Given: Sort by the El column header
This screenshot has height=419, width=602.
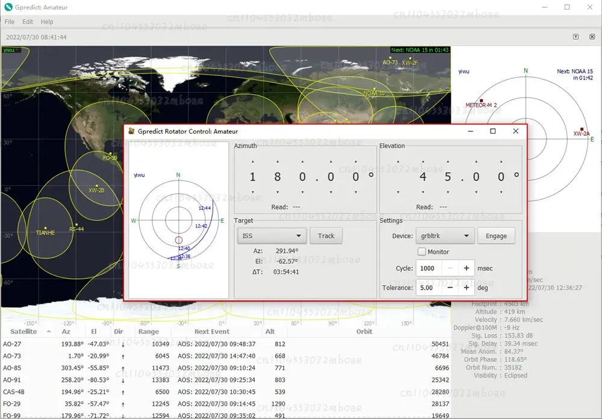Looking at the screenshot, I should (x=94, y=332).
